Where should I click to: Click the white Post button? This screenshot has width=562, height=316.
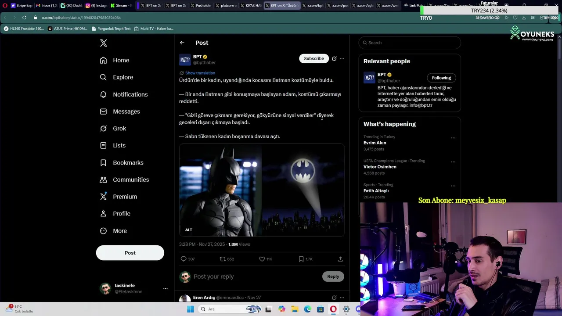point(130,253)
